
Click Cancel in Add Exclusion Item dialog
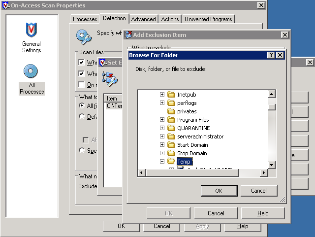216,213
